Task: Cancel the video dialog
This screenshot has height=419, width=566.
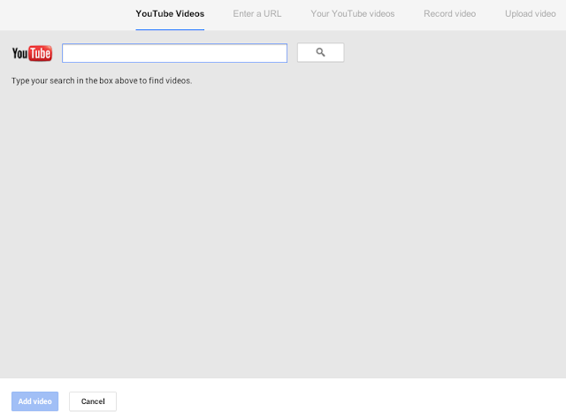Action: (93, 401)
